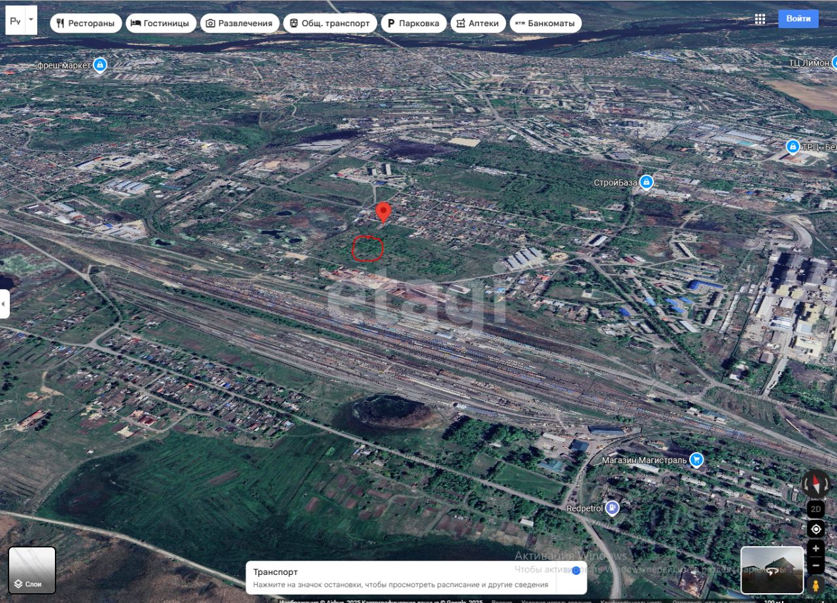The image size is (837, 603).
Task: Activate the Street View pegman
Action: coord(815,585)
